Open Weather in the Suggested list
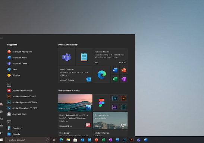The image size is (204, 143). pyautogui.click(x=14, y=75)
